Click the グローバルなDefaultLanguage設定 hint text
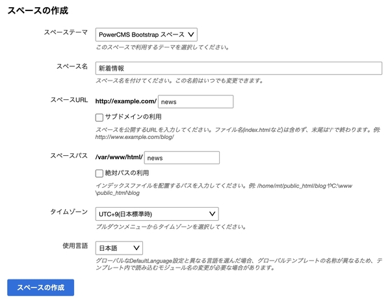Screen dimensions: 390x302 (239, 264)
